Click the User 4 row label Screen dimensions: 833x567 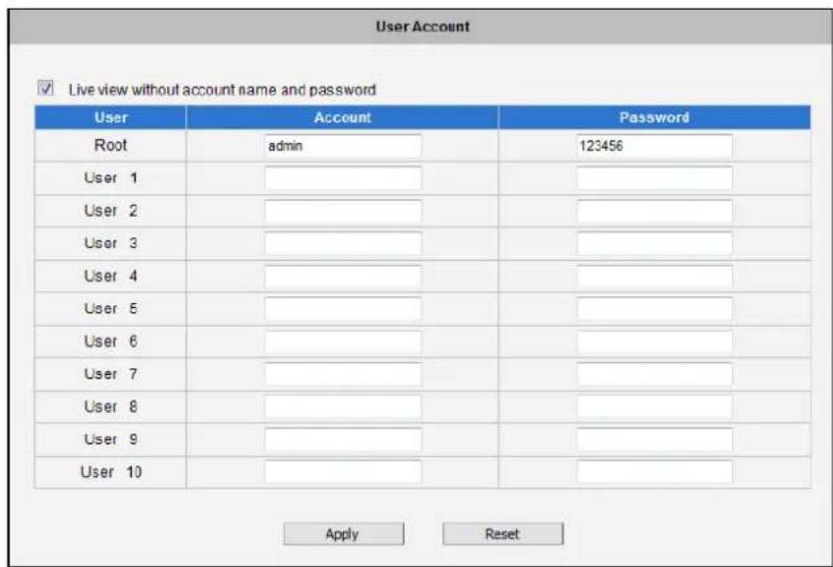(x=110, y=276)
